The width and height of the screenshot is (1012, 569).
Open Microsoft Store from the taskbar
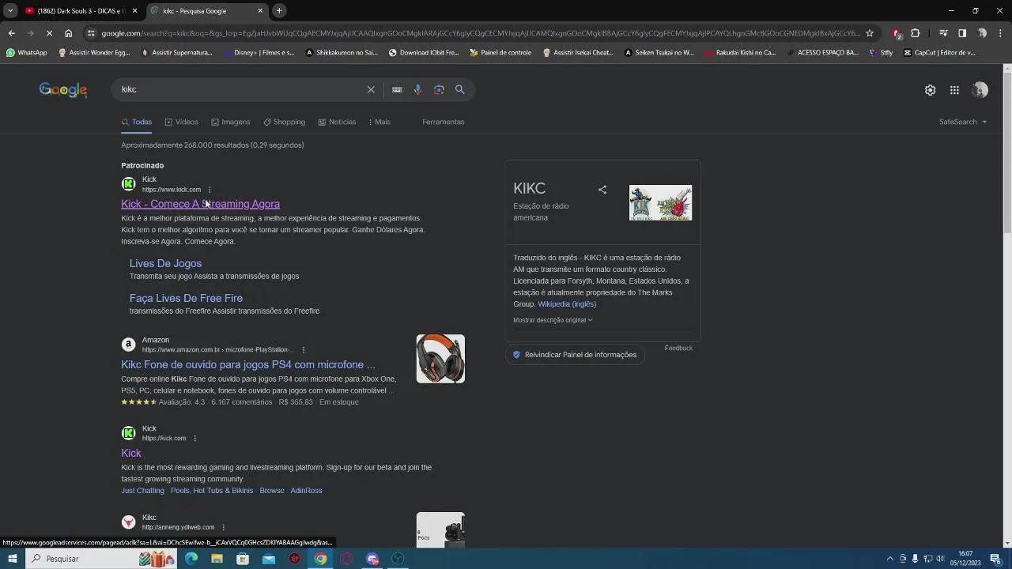click(x=243, y=559)
